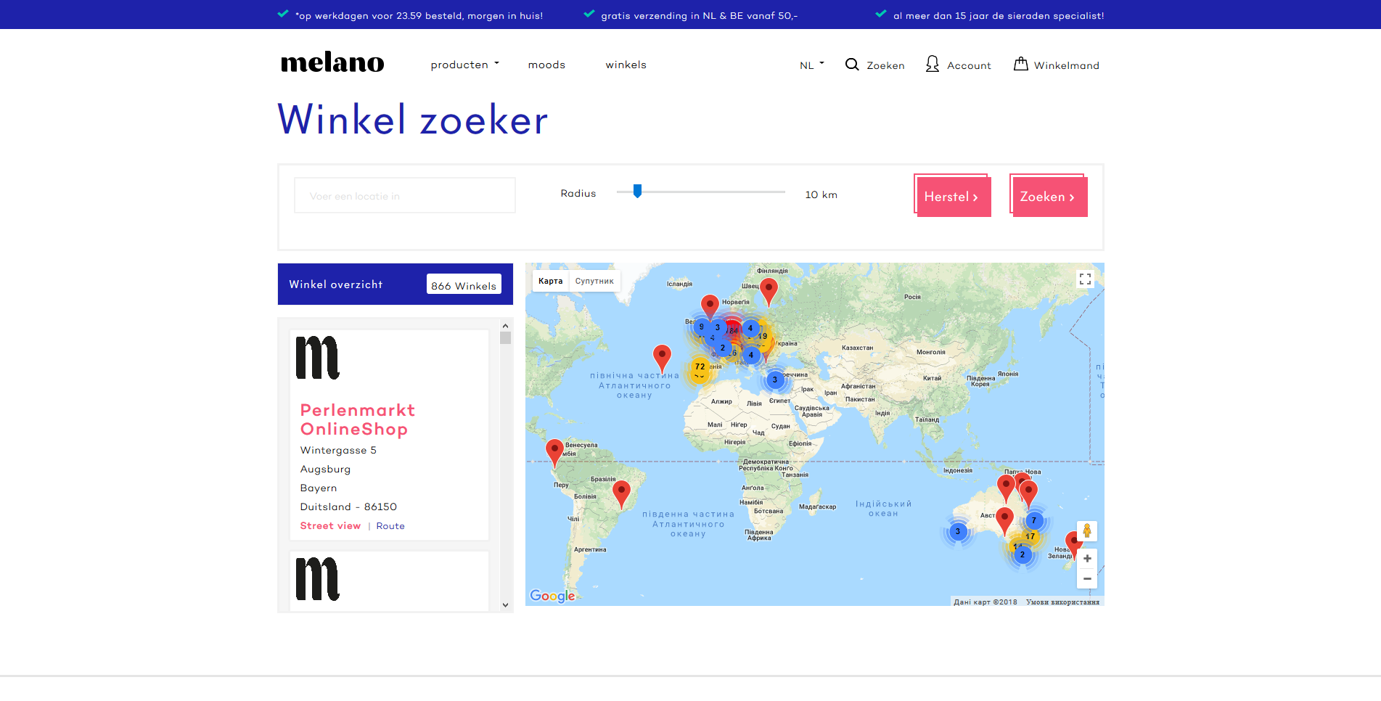Open the Winkelmand text link
The height and width of the screenshot is (701, 1381).
coord(1066,65)
